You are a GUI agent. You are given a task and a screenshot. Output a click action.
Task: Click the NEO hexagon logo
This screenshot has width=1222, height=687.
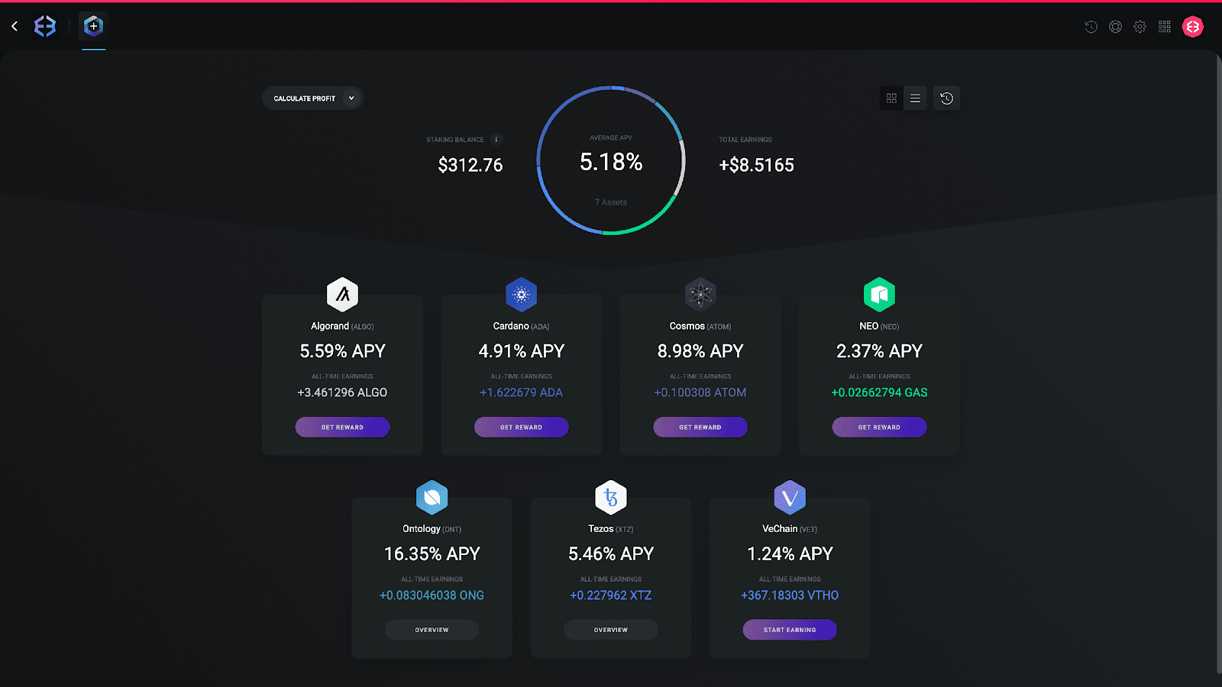tap(879, 295)
